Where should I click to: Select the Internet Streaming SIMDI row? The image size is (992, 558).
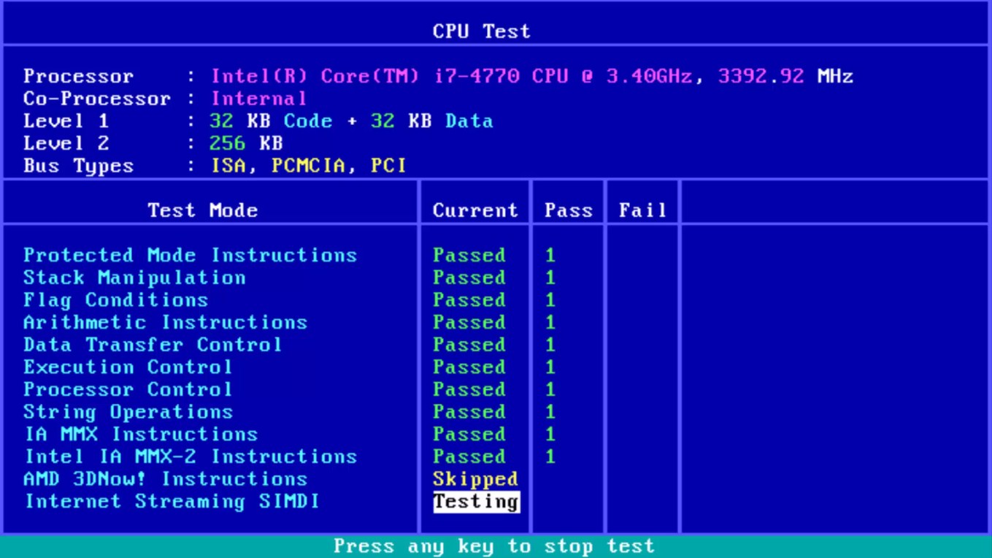(172, 502)
